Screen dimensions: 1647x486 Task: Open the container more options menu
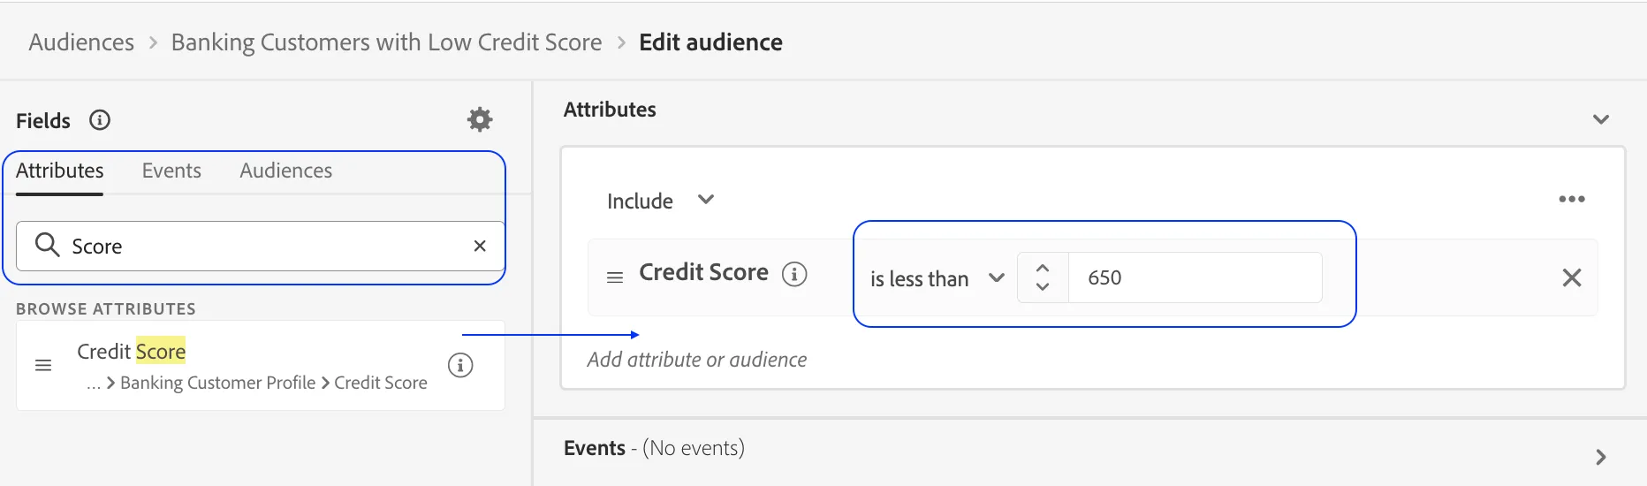pyautogui.click(x=1572, y=199)
